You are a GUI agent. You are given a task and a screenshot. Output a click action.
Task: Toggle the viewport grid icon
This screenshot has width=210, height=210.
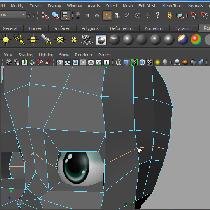[x=60, y=62]
